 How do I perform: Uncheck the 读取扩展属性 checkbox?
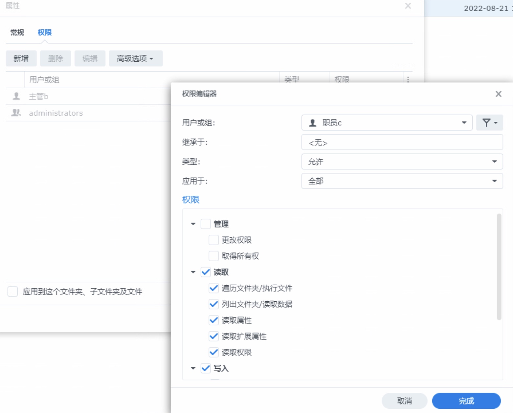(x=213, y=336)
